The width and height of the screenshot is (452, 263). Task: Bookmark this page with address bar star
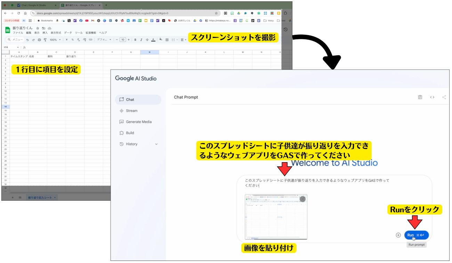click(x=216, y=13)
